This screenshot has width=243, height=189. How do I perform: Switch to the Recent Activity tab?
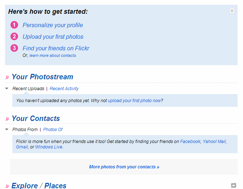click(x=64, y=89)
